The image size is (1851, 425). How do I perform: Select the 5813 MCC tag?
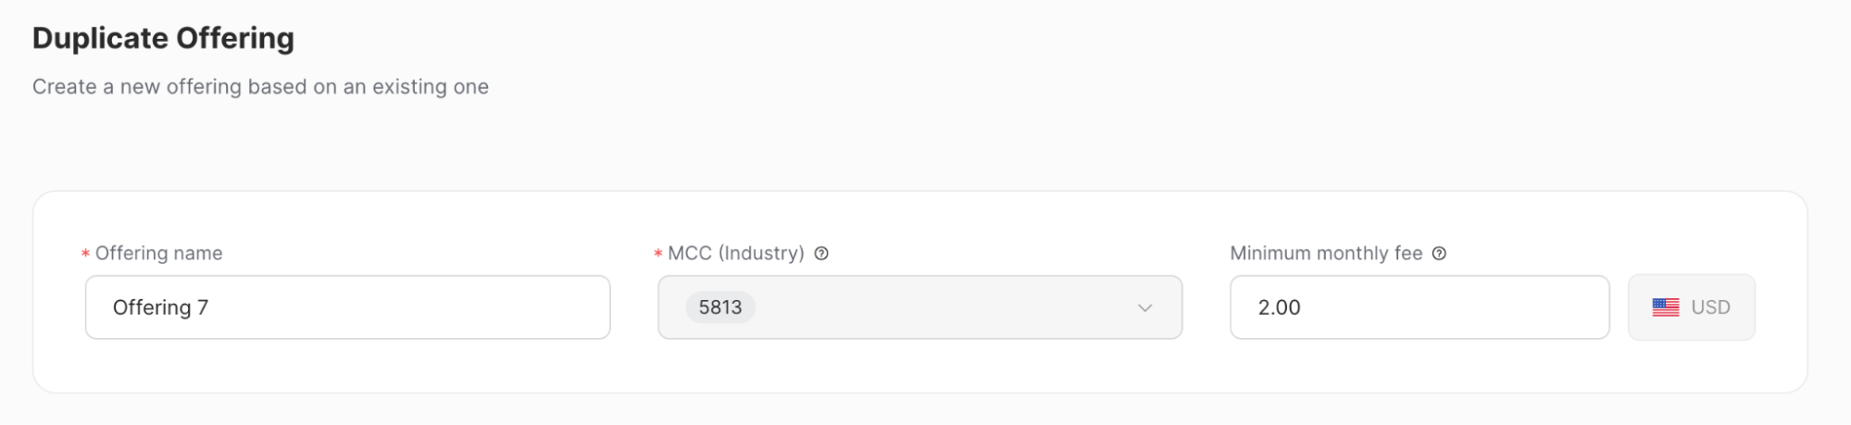720,307
